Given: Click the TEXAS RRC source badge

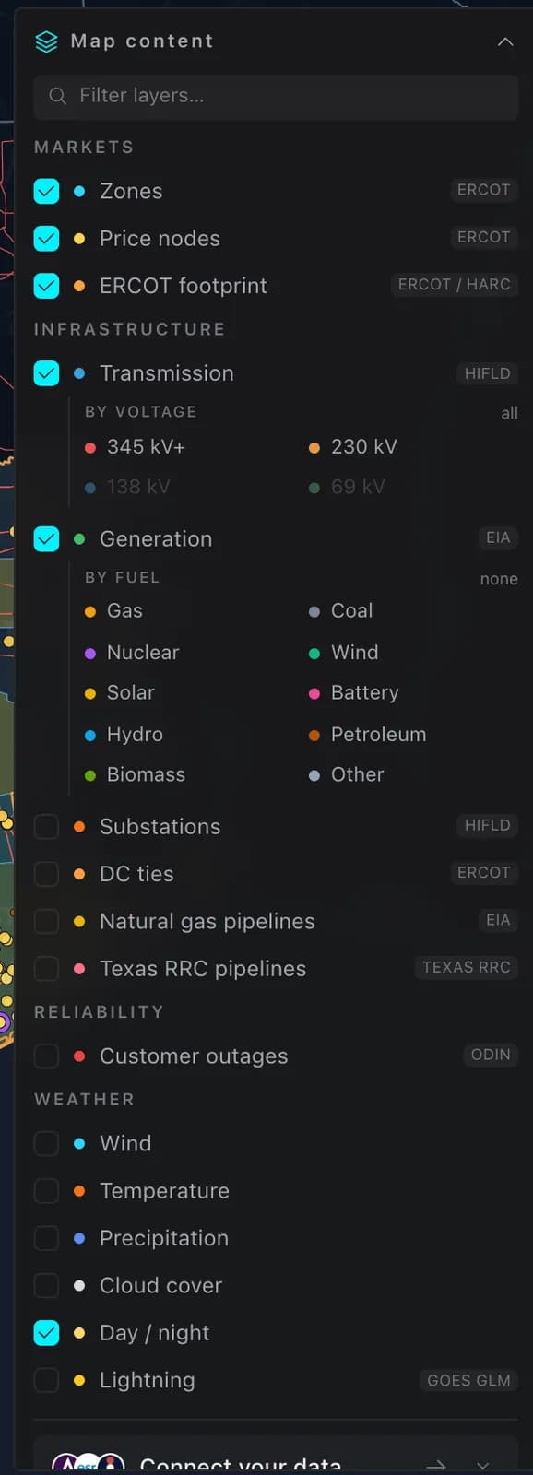Looking at the screenshot, I should tap(467, 967).
